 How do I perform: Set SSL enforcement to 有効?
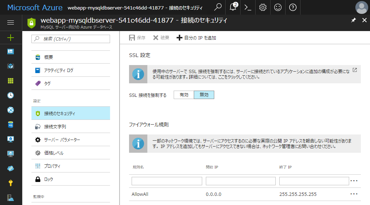pyautogui.click(x=184, y=95)
